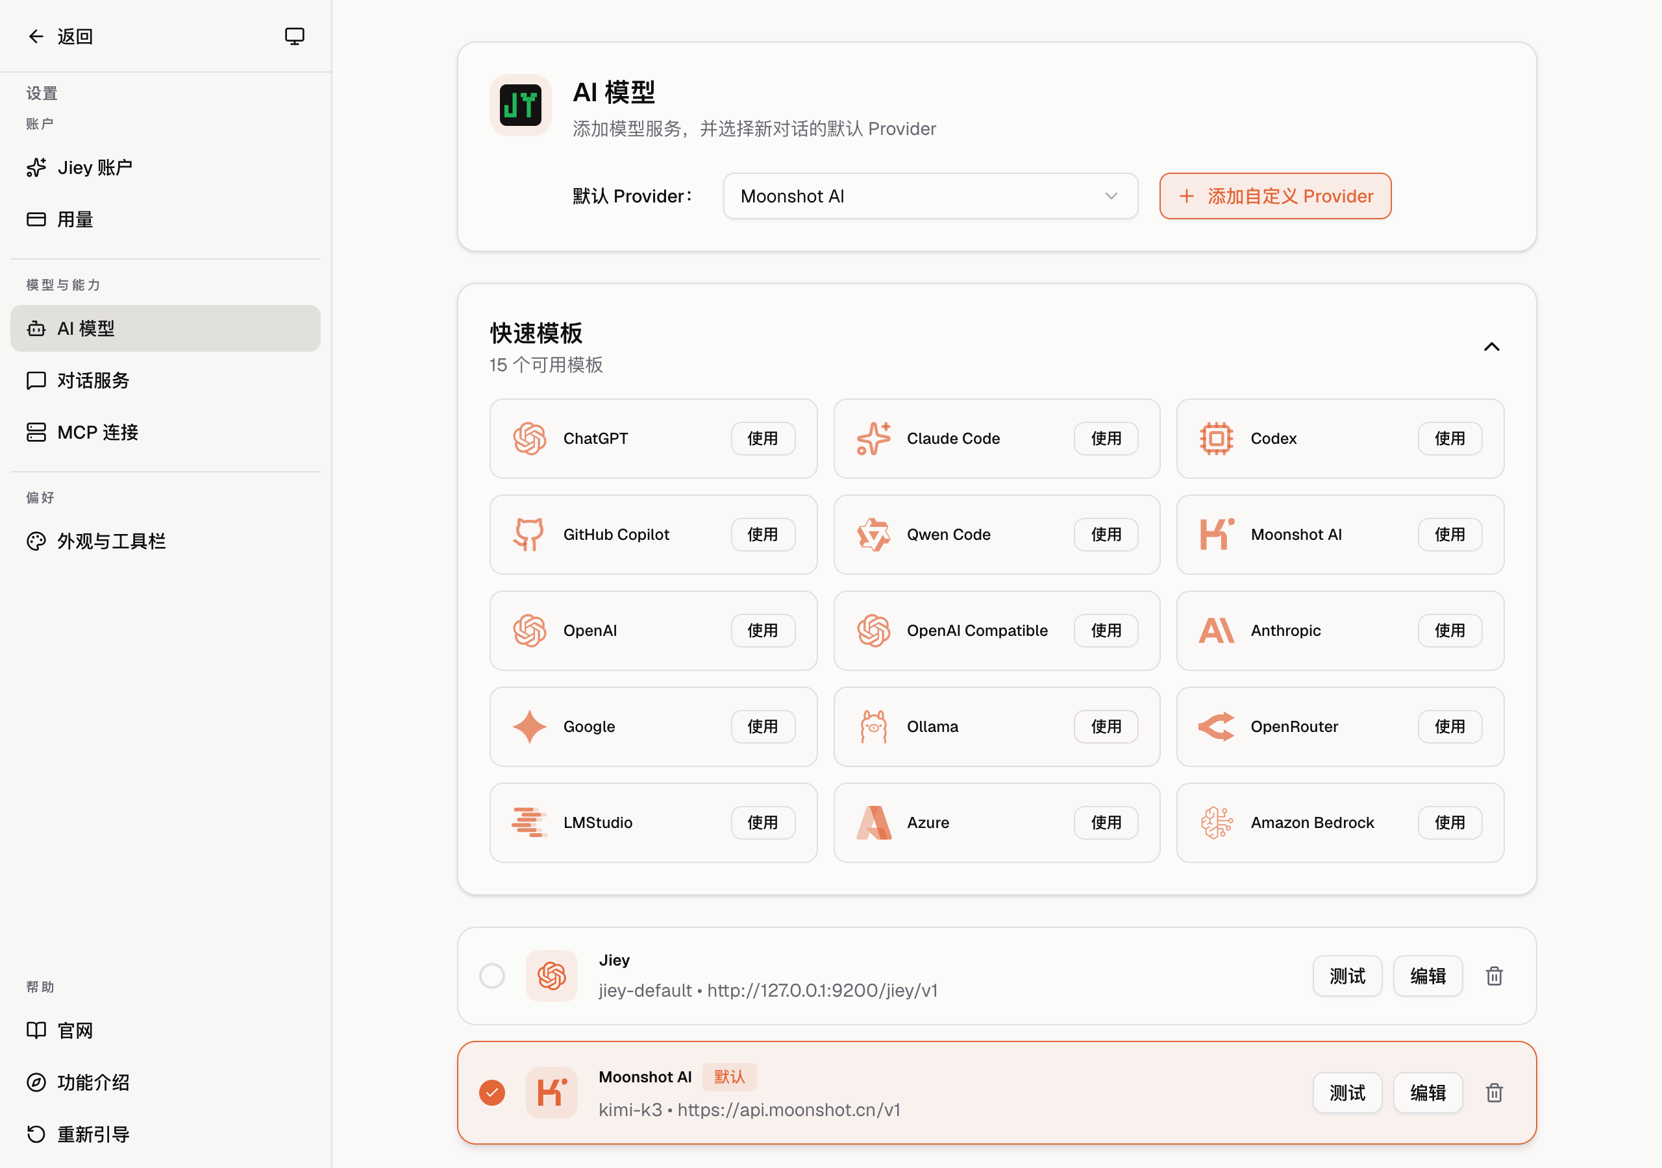Delete the Moonshot AI provider with trash icon

point(1494,1093)
